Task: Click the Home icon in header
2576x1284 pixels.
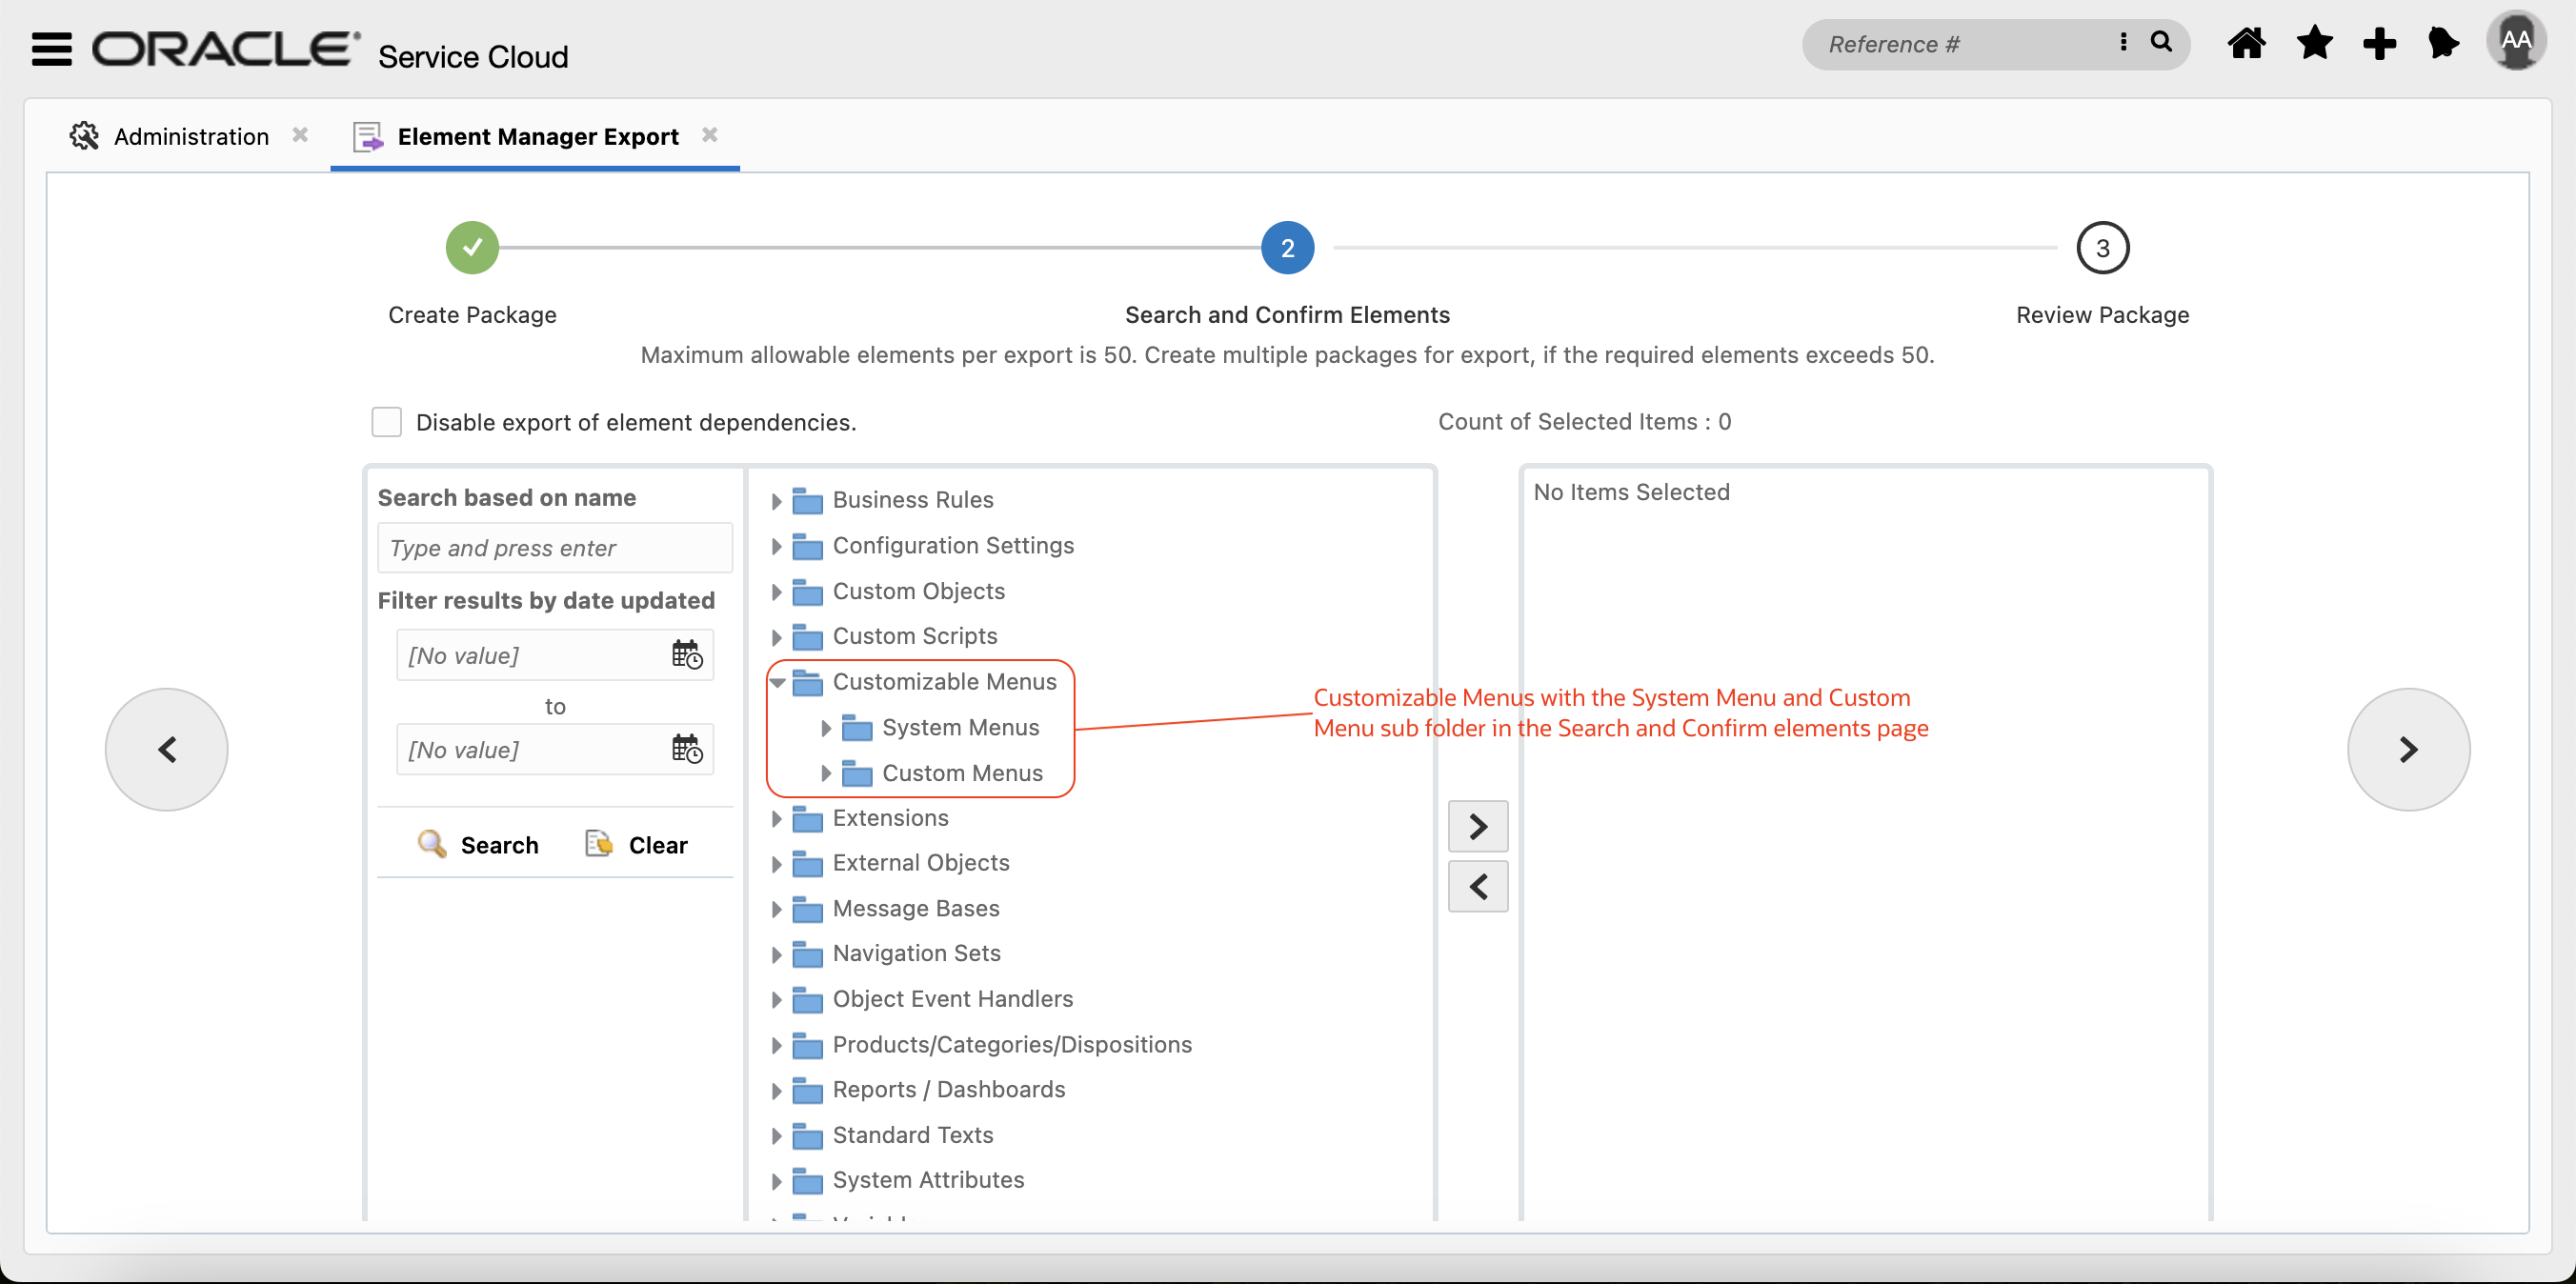Action: (2246, 44)
